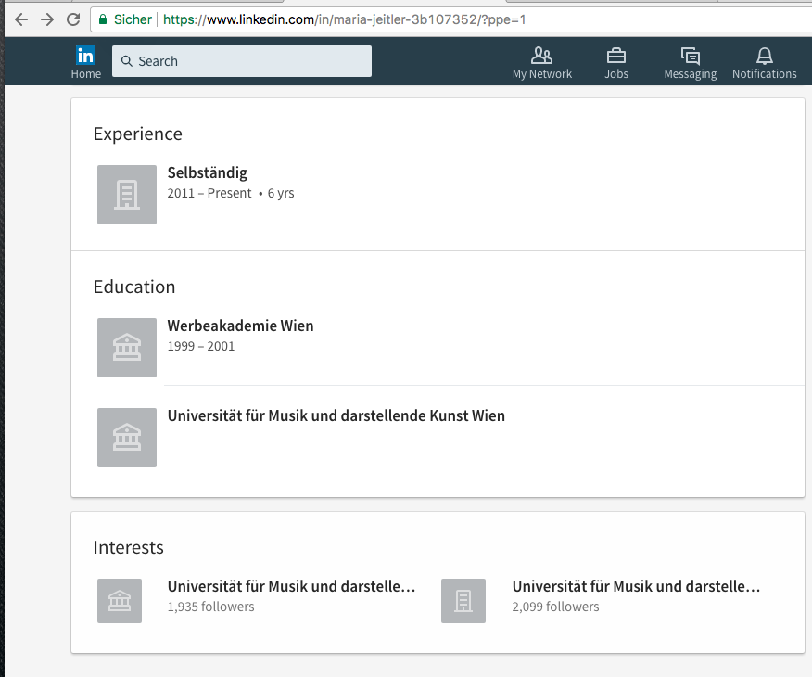Click the '1,935 followers' text
This screenshot has width=812, height=677.
pos(210,607)
